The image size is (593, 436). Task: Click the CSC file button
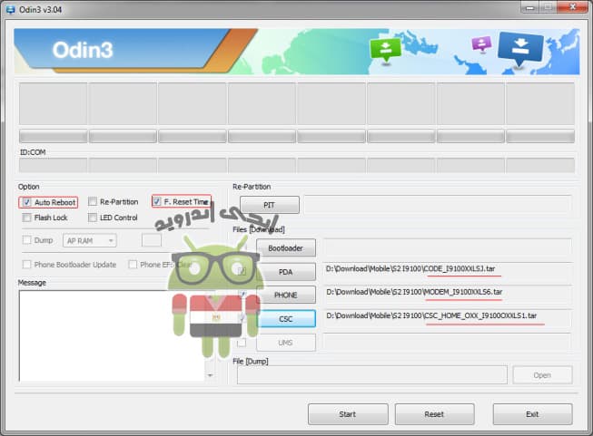(x=286, y=319)
